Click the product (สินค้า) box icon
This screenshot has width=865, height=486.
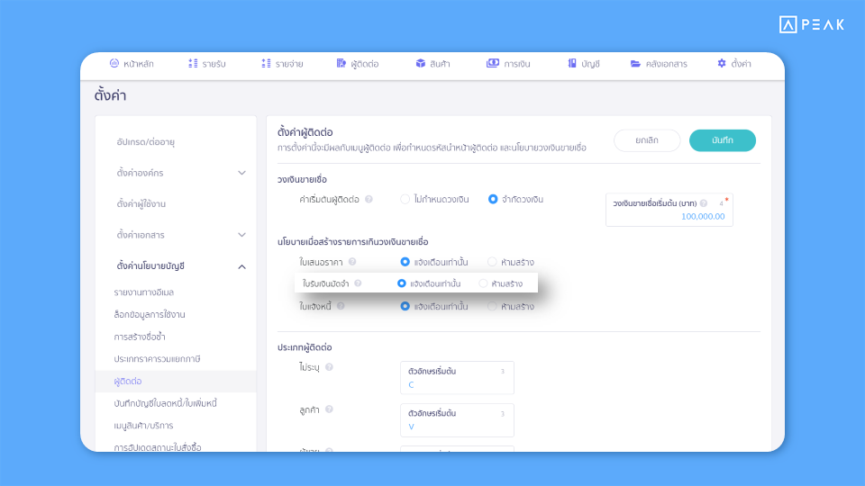421,64
